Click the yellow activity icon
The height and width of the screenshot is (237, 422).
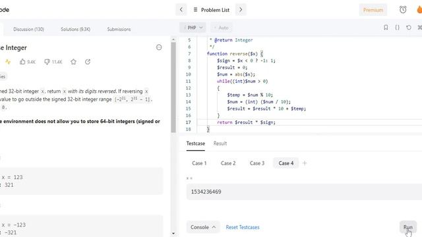point(8,62)
